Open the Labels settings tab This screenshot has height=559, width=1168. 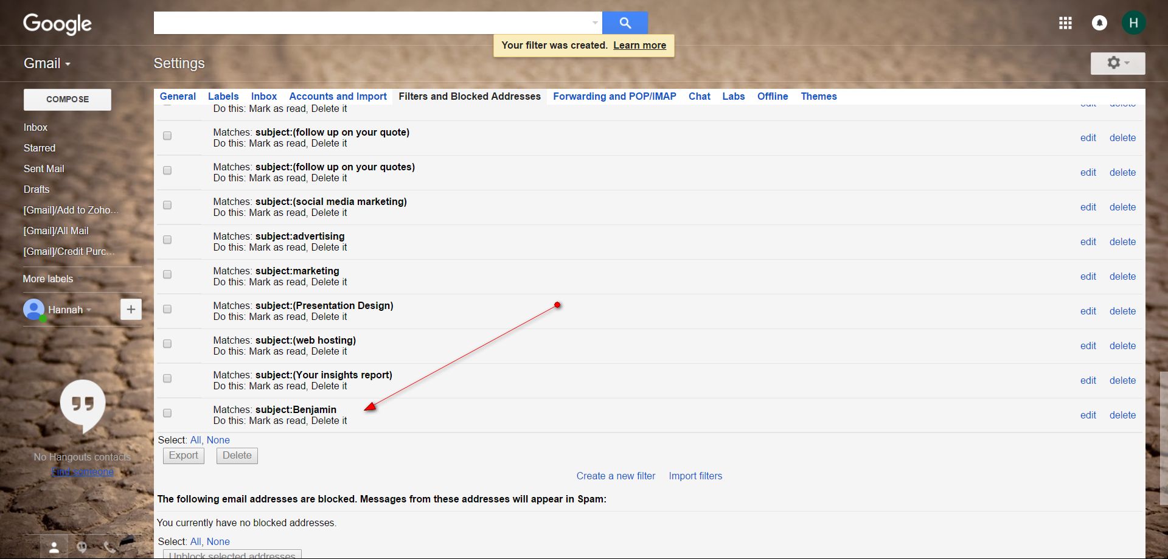[x=223, y=96]
